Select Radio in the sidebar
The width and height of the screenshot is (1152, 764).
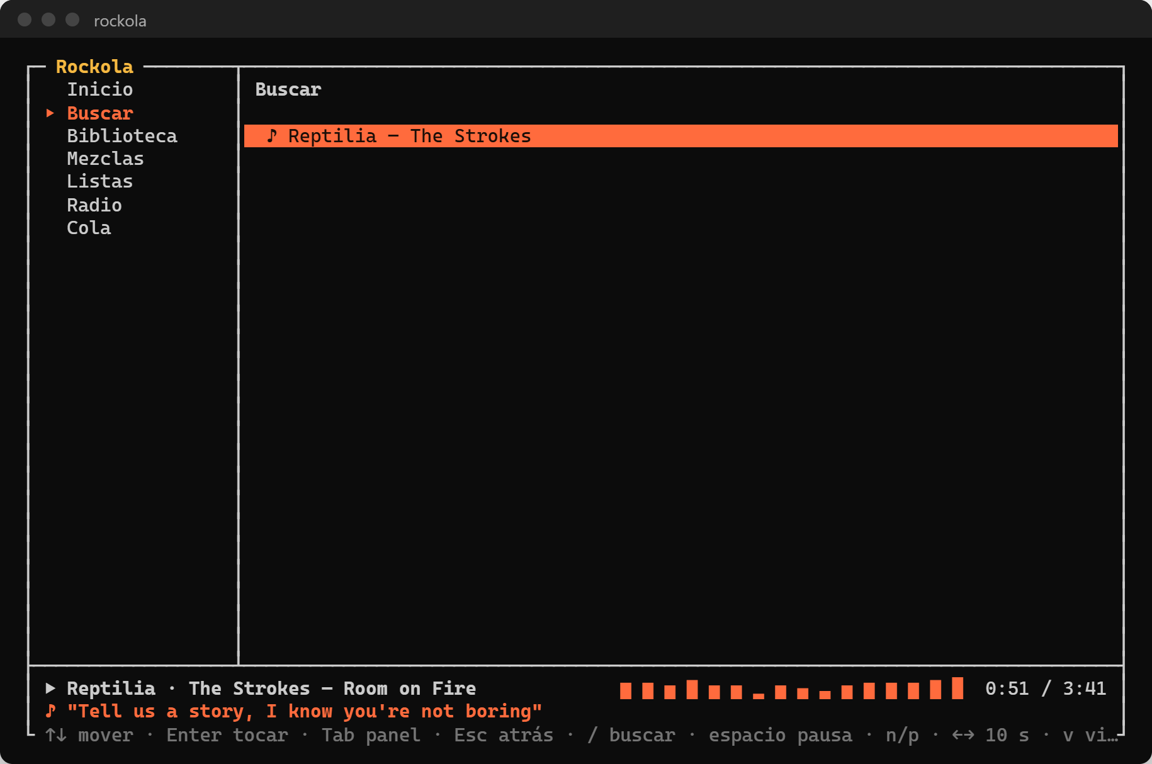tap(94, 205)
